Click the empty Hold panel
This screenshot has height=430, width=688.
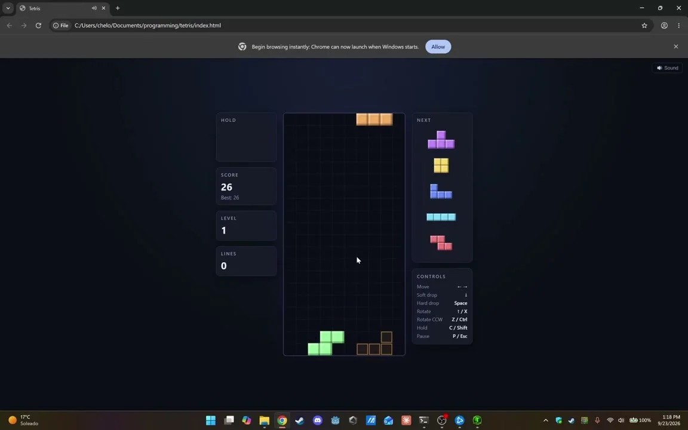tap(246, 137)
